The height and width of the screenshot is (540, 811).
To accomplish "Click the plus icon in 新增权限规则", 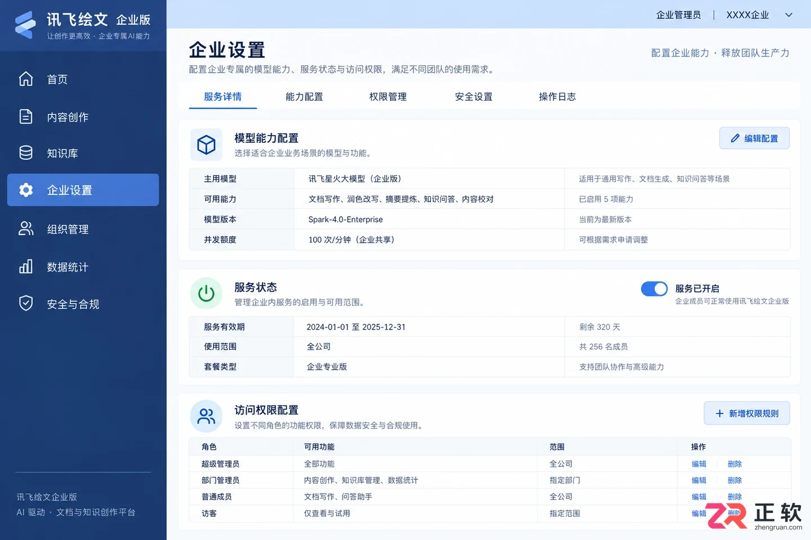I will coord(719,413).
